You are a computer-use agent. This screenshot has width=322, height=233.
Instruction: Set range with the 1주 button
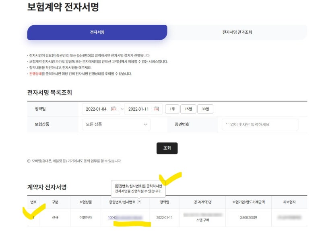click(x=172, y=109)
